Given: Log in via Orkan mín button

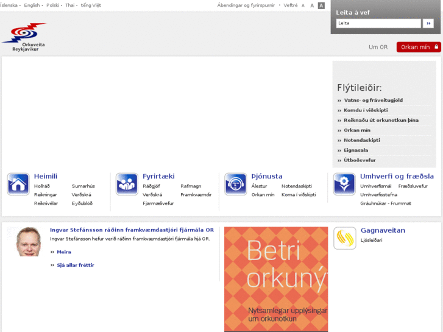Looking at the screenshot, I should 419,47.
